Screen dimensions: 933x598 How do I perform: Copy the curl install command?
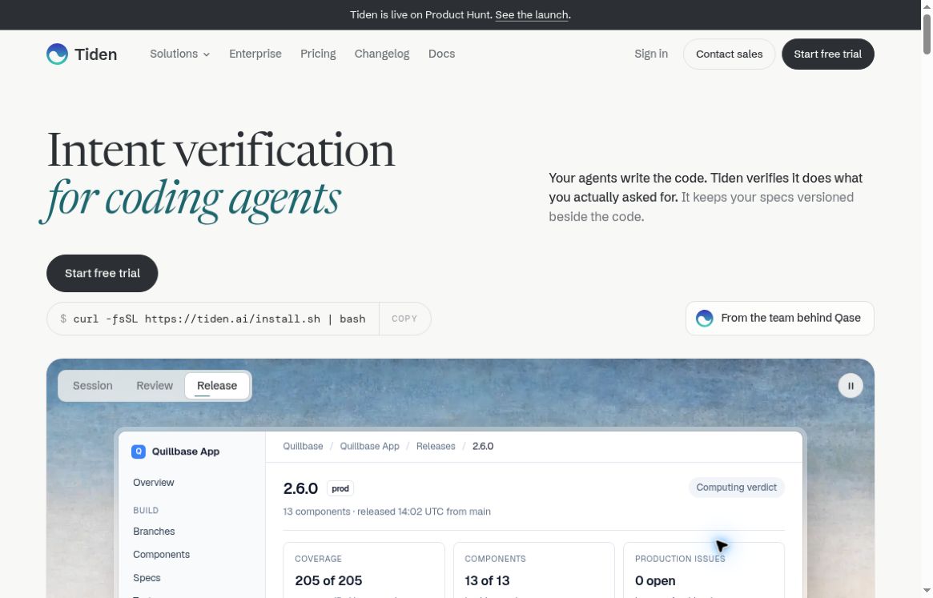(x=404, y=319)
